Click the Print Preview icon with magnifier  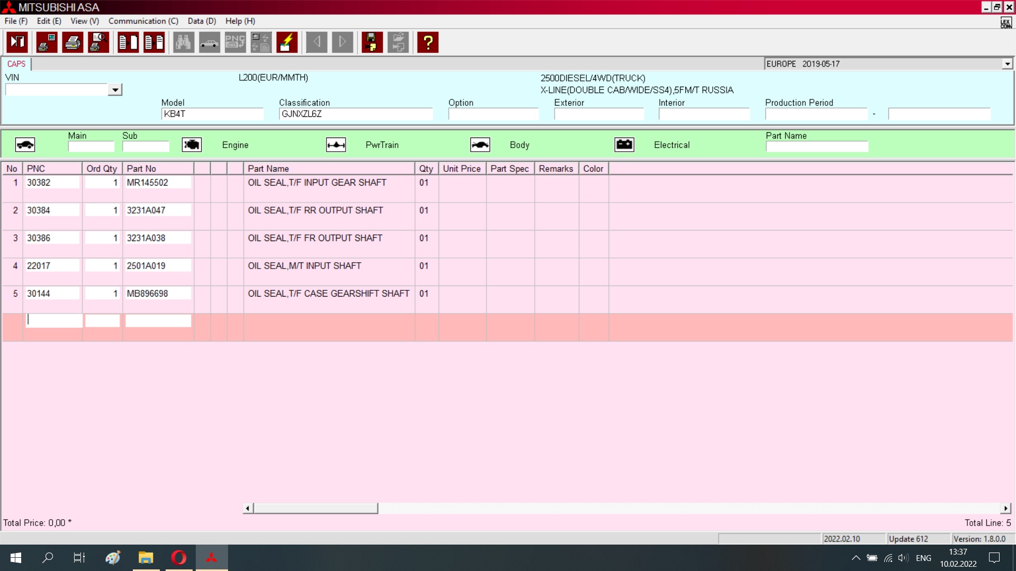coord(98,42)
